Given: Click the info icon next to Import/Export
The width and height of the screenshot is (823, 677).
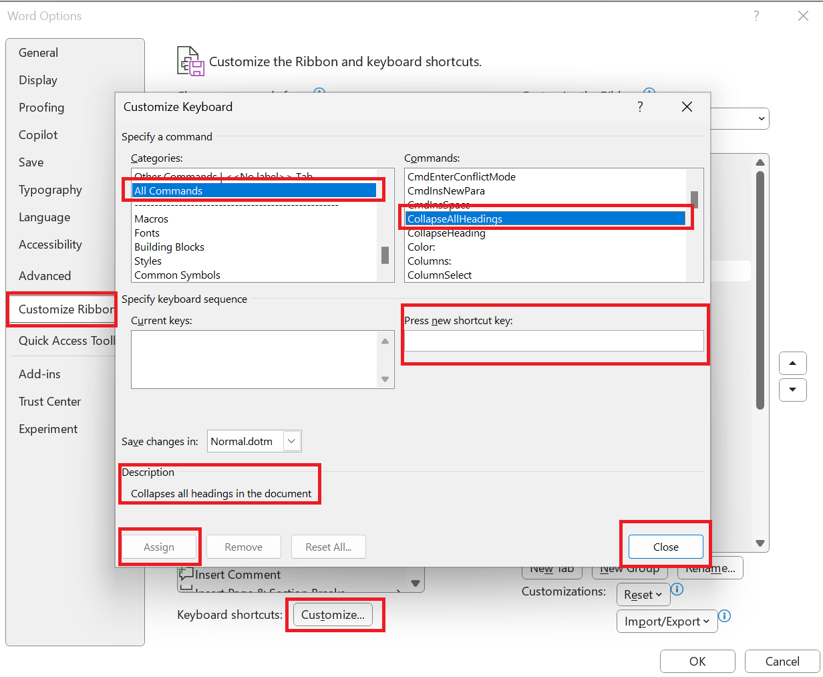Looking at the screenshot, I should [725, 617].
